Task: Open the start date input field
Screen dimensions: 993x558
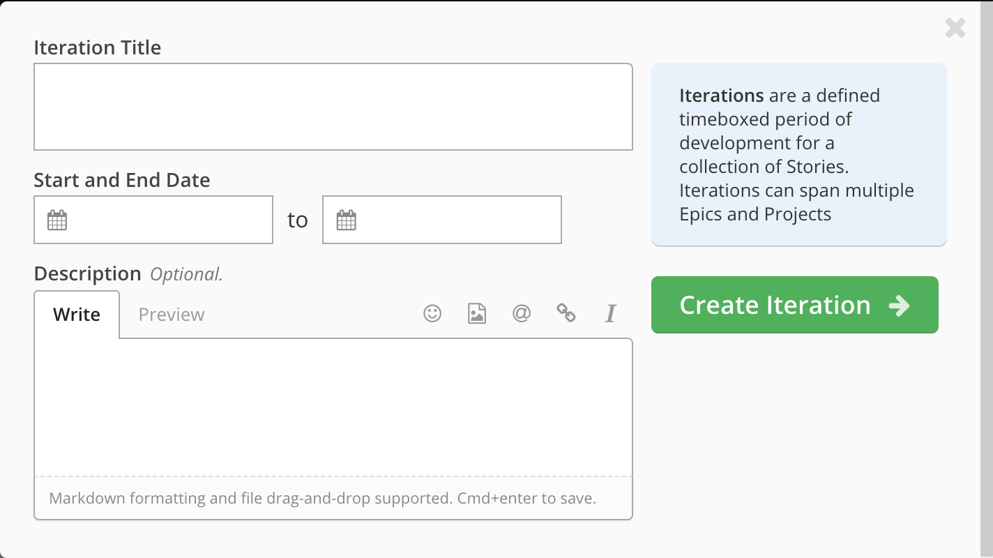Action: (x=153, y=220)
